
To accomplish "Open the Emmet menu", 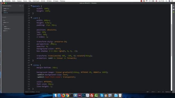I will [x=43, y=1].
